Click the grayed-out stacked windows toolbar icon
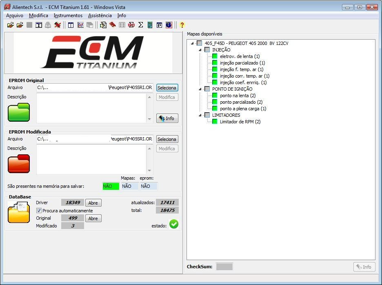This screenshot has width=382, height=285. (x=90, y=25)
